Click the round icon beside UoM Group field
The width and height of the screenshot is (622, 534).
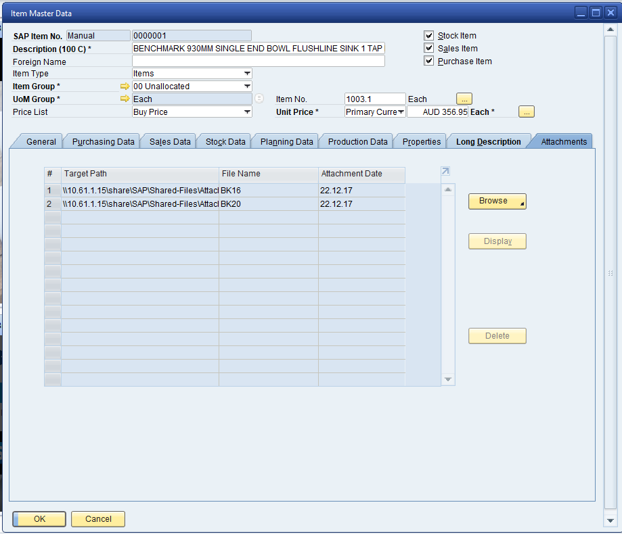click(x=259, y=99)
